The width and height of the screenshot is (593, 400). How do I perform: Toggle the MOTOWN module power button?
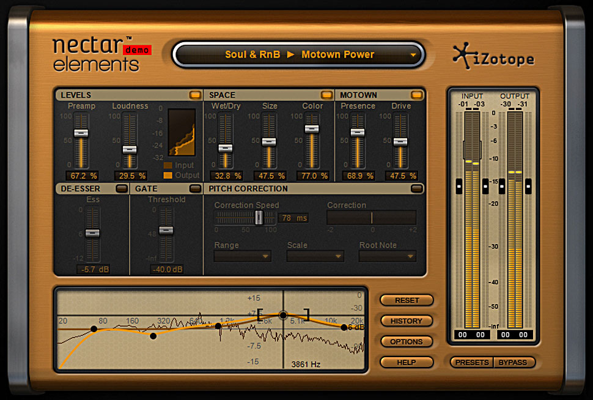416,95
